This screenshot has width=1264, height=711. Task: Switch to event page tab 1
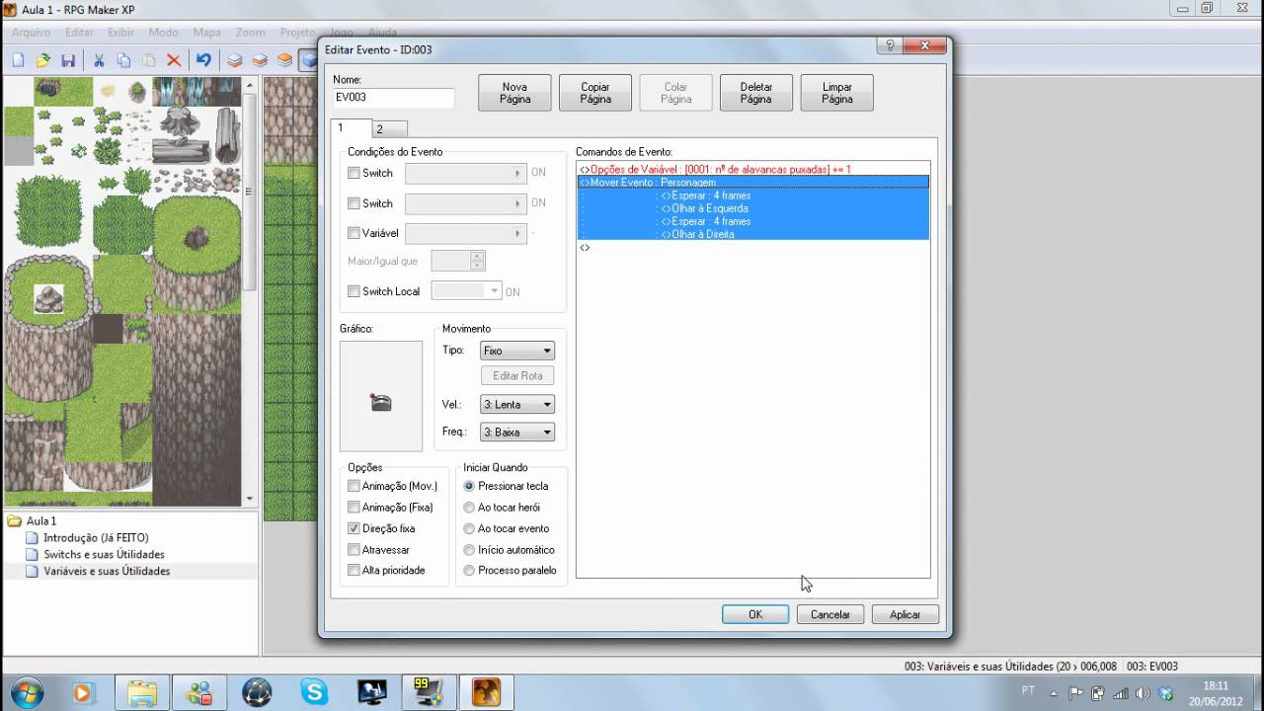[x=351, y=128]
